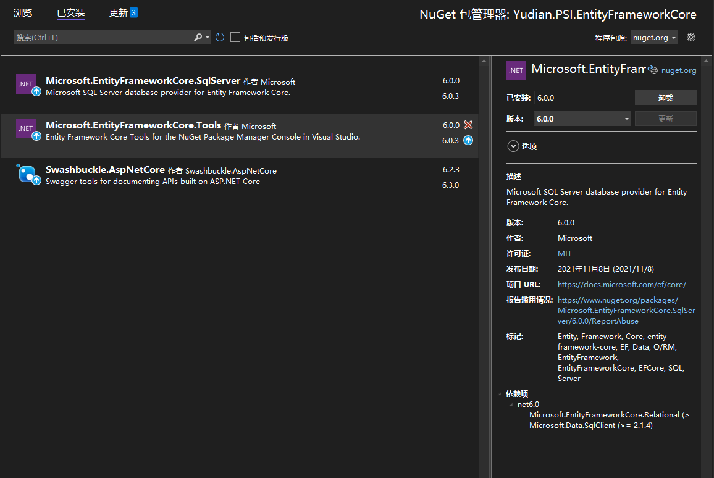Click the .NET icon next to Microsoft.EntityFrameworkCore details
Image resolution: width=714 pixels, height=478 pixels.
[516, 70]
